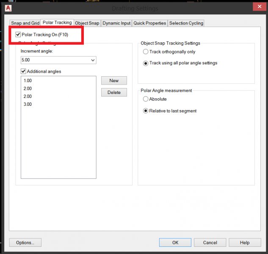Click Delete to remove selected angle
The image size is (268, 254).
pyautogui.click(x=114, y=92)
